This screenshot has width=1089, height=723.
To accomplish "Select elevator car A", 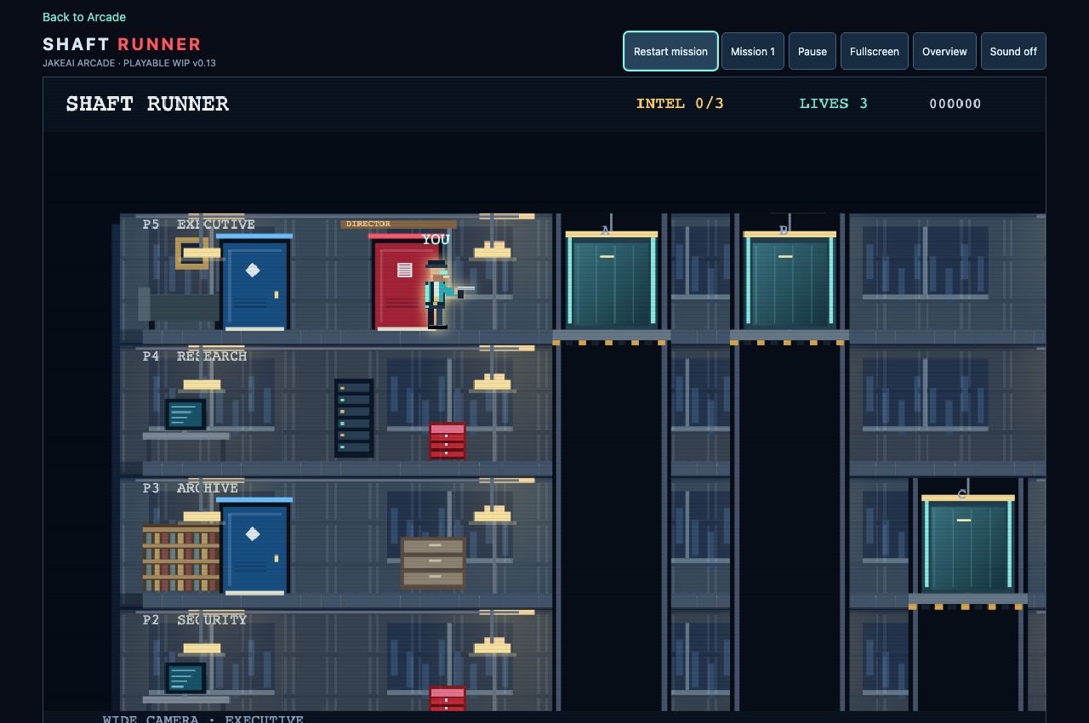I will [612, 281].
